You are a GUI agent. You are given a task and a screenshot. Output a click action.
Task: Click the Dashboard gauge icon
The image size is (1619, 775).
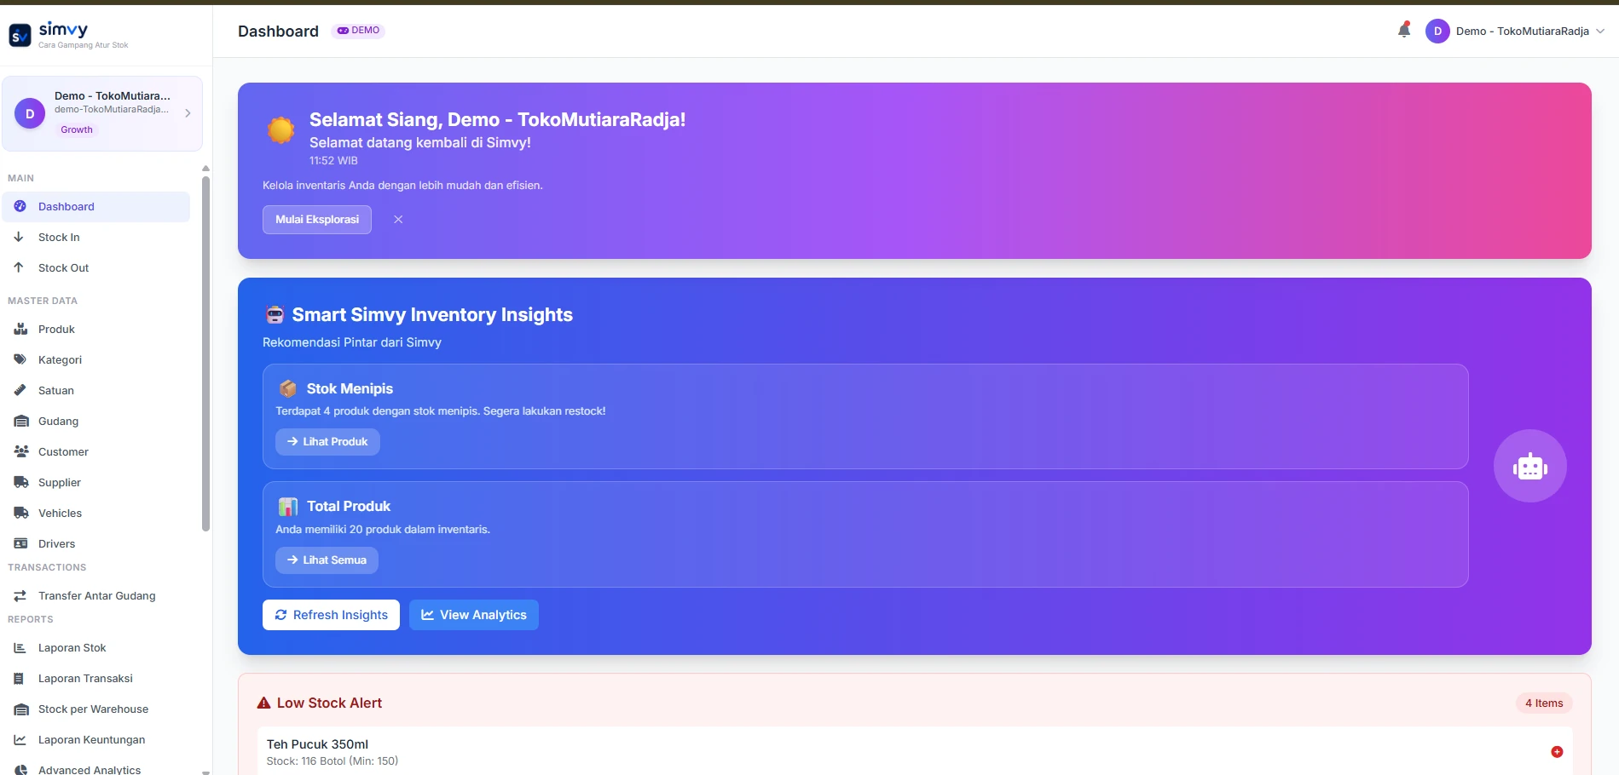(20, 207)
